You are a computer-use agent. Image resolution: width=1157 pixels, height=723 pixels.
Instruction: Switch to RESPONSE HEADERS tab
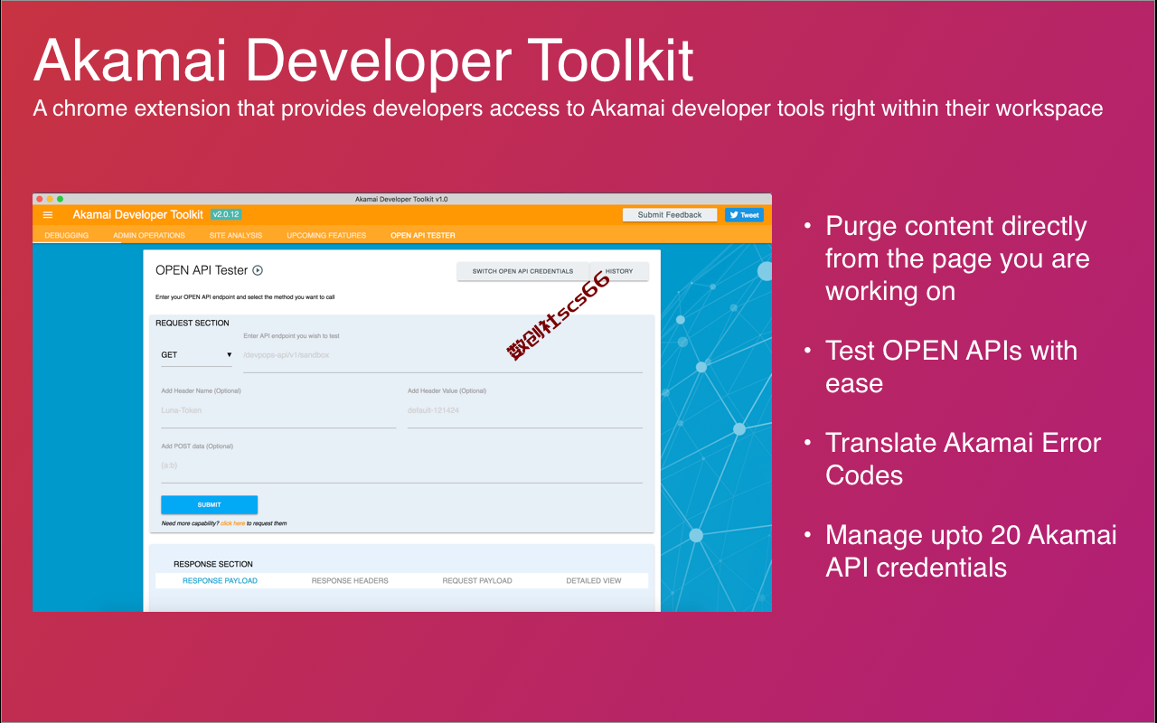click(350, 581)
